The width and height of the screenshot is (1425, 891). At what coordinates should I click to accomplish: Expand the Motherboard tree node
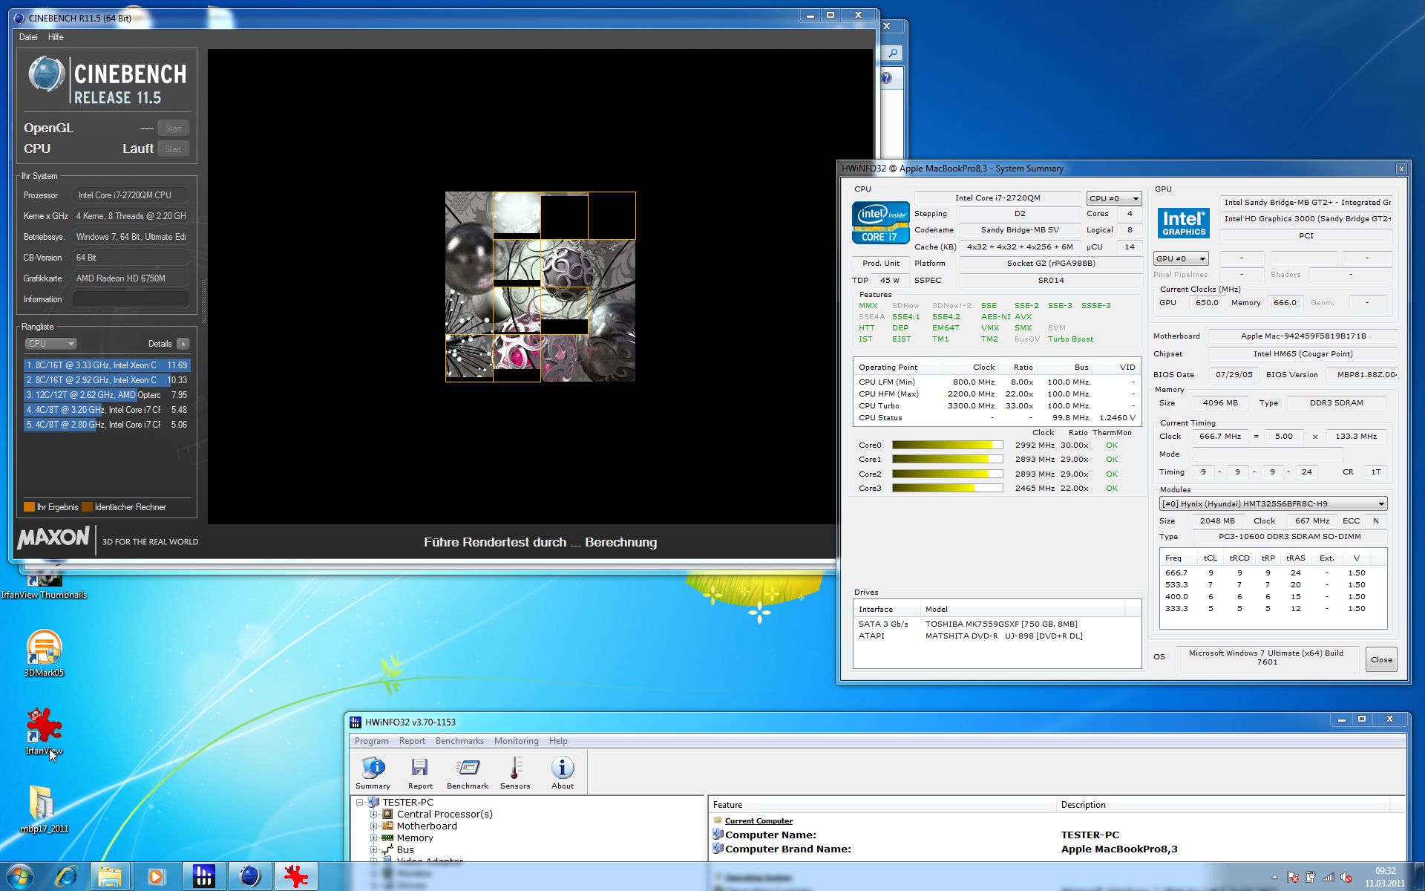coord(374,826)
